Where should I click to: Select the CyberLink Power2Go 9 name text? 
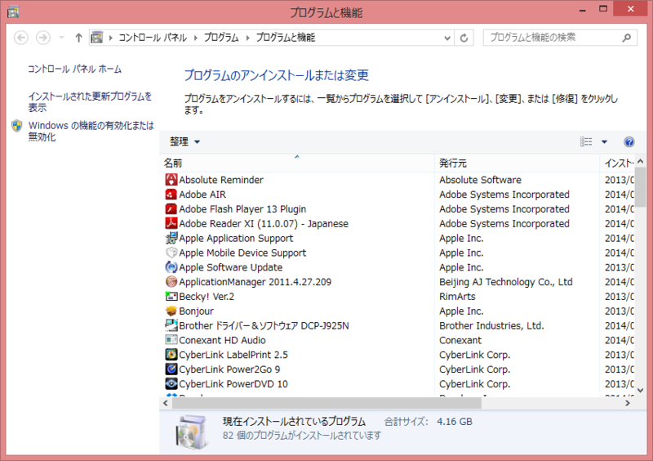(x=229, y=369)
